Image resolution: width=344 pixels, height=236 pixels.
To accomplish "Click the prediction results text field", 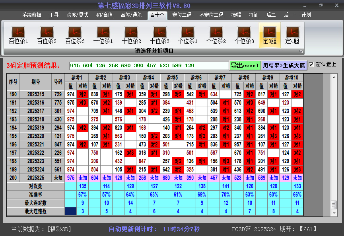I will pyautogui.click(x=149, y=66).
